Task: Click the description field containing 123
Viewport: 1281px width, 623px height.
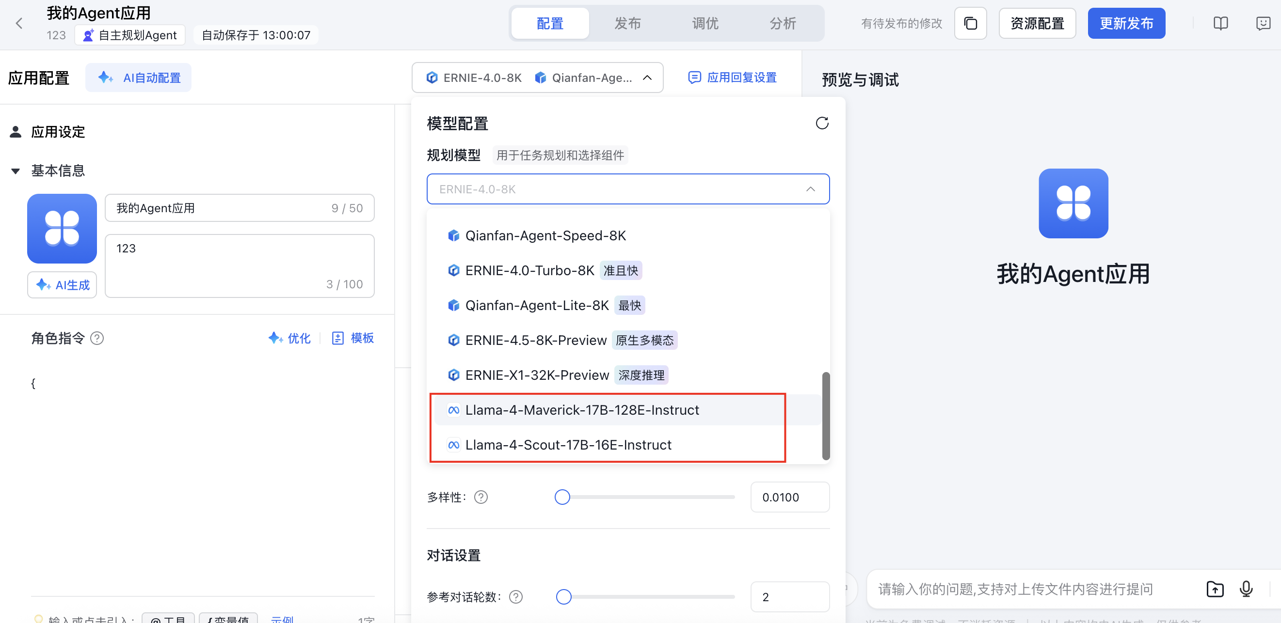Action: click(240, 266)
